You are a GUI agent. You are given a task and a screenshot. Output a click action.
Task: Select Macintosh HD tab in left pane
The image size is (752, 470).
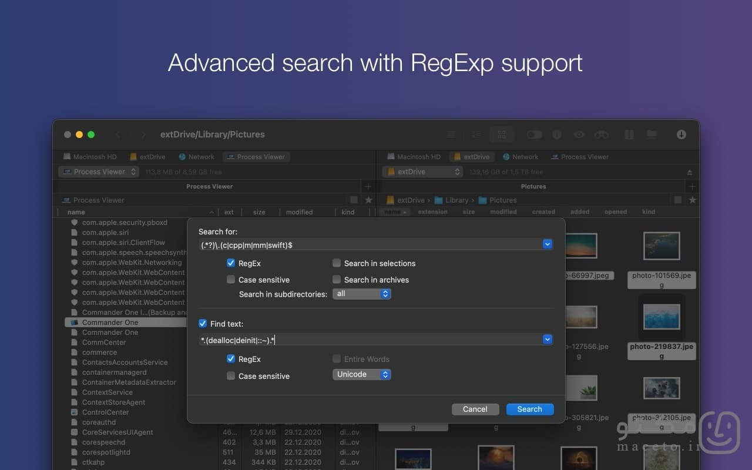90,157
